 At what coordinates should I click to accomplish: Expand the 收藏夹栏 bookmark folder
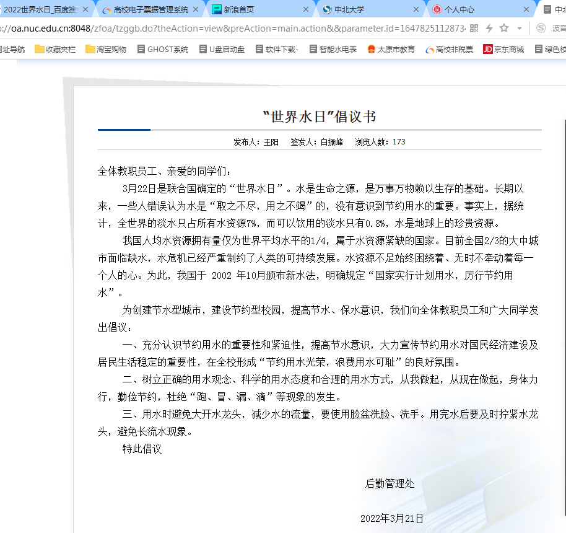[x=55, y=50]
